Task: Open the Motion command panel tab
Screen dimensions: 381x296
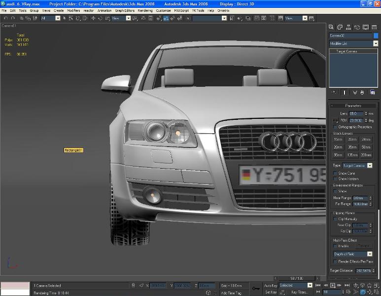Action: [x=357, y=27]
